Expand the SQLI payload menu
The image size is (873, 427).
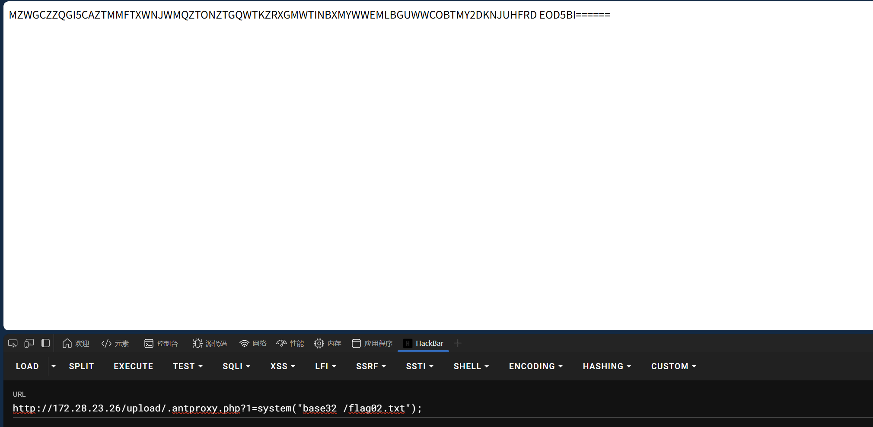[x=236, y=366]
